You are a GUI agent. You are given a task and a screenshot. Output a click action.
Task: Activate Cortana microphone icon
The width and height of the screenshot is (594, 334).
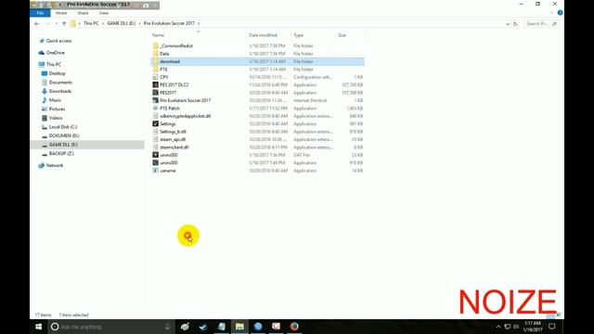click(x=167, y=327)
